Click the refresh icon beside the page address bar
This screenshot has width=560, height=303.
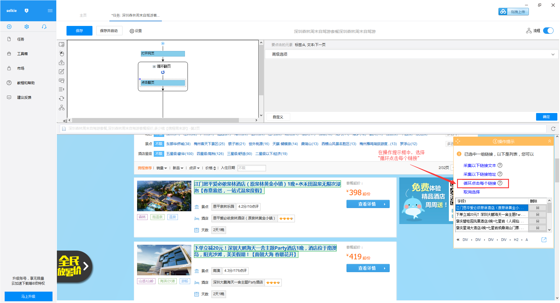(x=553, y=128)
